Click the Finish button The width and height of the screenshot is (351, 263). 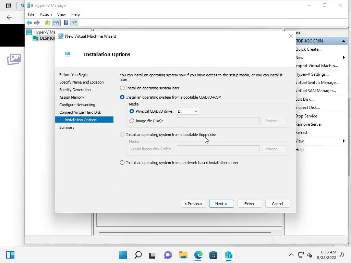pos(249,204)
